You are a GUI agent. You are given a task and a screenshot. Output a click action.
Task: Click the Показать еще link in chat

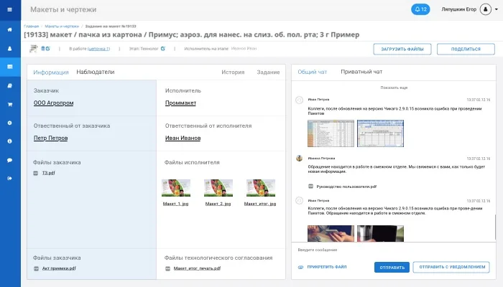394,88
